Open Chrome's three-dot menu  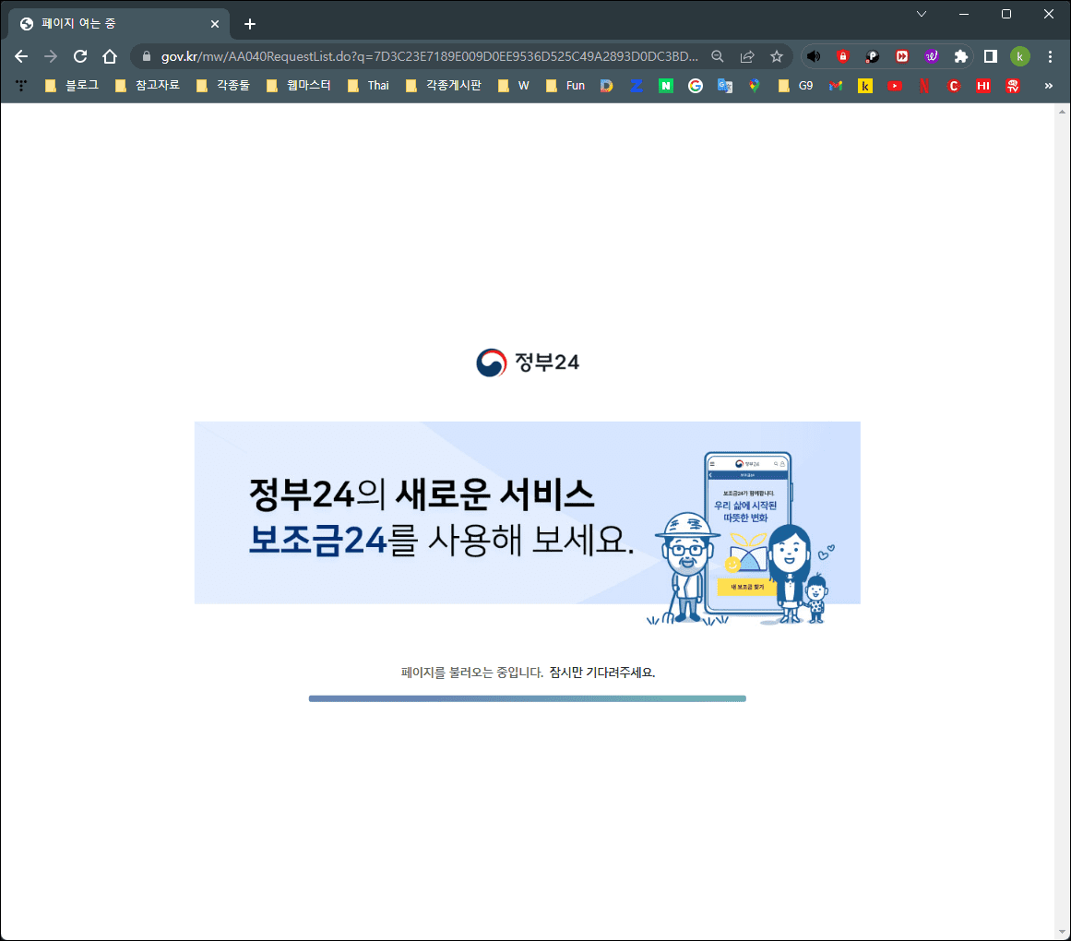[1050, 56]
